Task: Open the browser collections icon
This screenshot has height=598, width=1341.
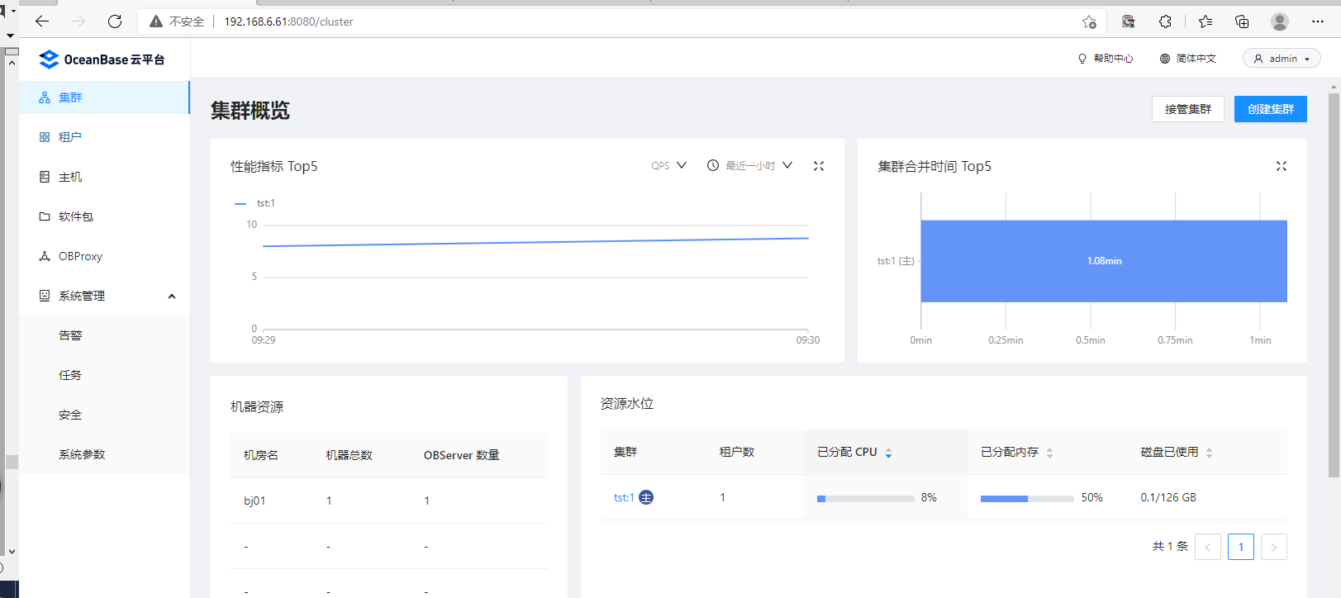Action: (1242, 21)
